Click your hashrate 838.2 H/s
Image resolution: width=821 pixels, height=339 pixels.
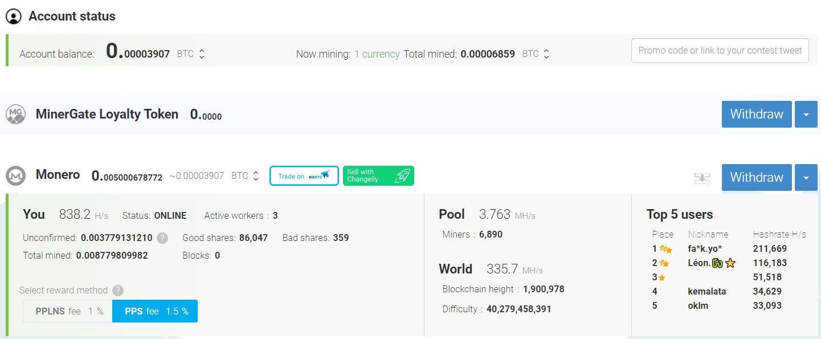[83, 215]
